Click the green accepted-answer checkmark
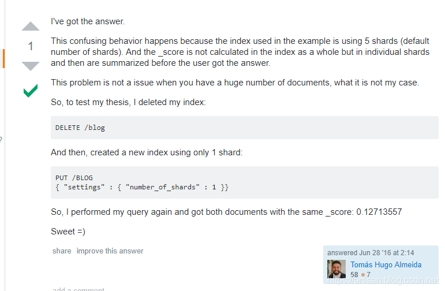 31,91
